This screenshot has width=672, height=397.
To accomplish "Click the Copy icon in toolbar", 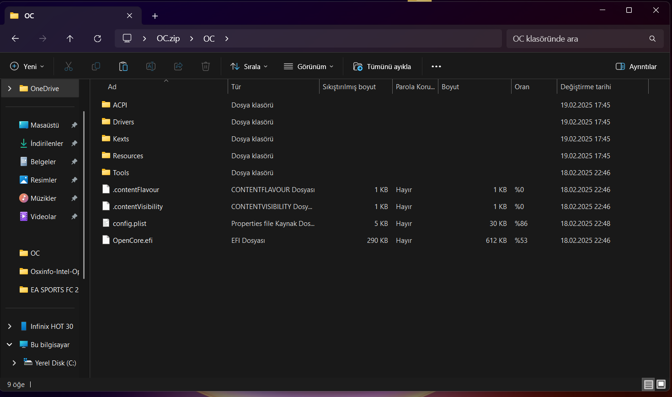I will tap(96, 66).
